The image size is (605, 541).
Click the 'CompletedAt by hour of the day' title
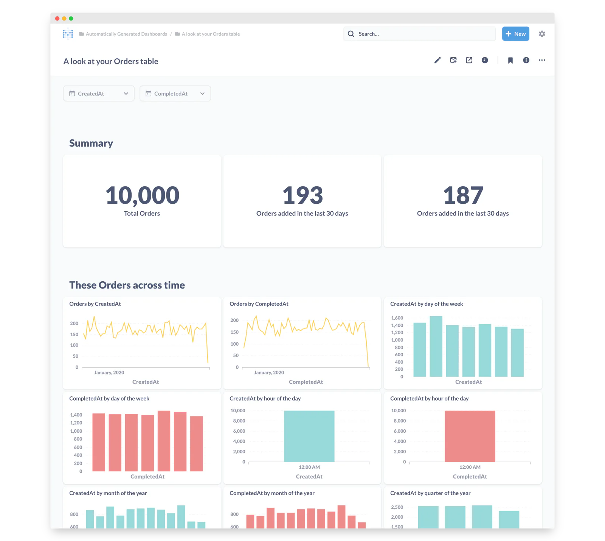point(429,398)
